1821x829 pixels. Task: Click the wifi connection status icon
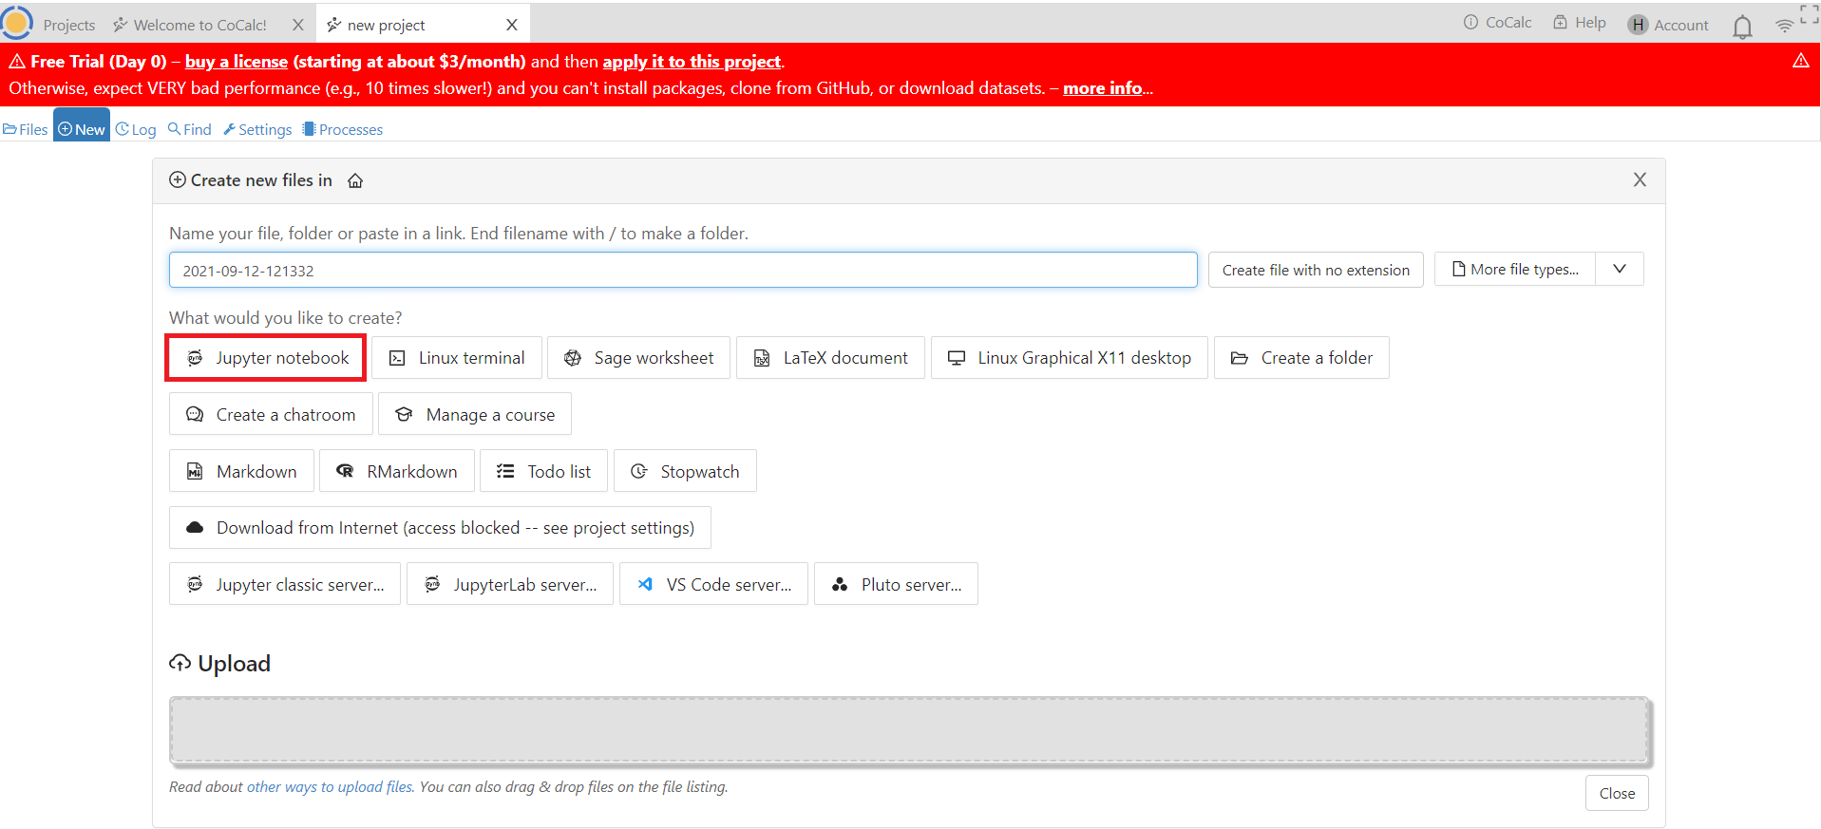click(1784, 26)
